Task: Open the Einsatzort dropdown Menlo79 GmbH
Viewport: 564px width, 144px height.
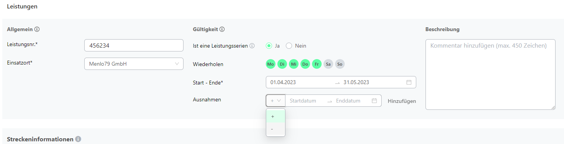Action: pos(134,64)
